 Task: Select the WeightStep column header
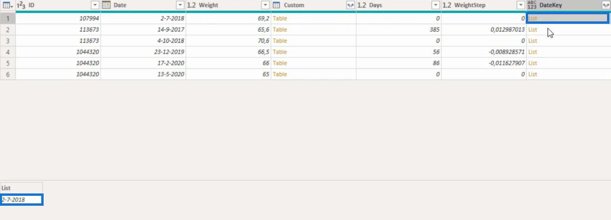(484, 5)
